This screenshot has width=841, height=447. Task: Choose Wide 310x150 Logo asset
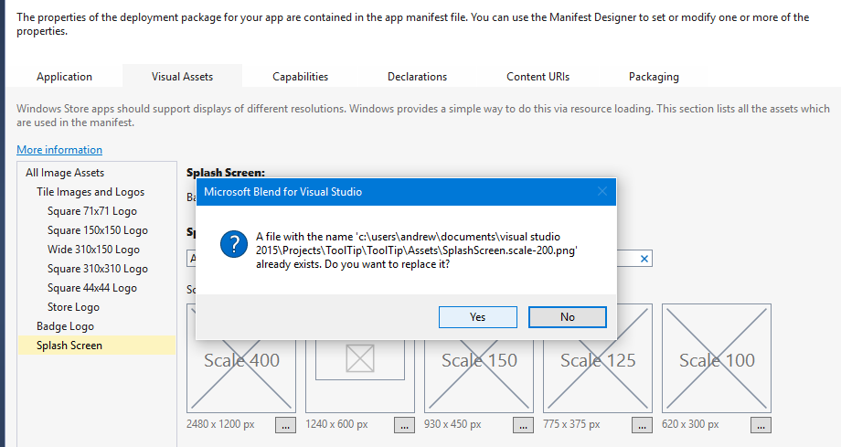tap(93, 250)
